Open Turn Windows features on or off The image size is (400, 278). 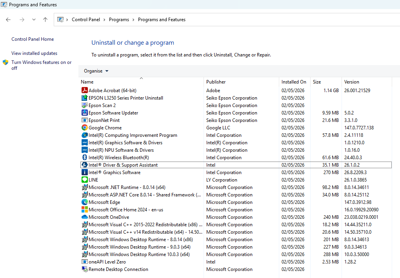tap(41, 65)
